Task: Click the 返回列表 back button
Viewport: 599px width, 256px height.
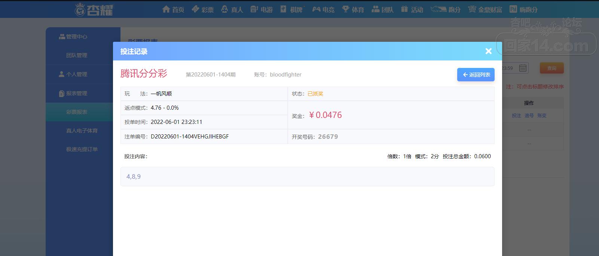Action: pos(476,75)
